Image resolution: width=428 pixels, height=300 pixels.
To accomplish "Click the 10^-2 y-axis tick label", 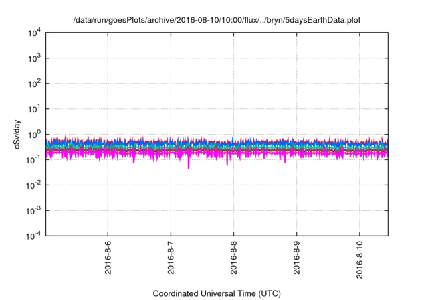I will point(33,185).
